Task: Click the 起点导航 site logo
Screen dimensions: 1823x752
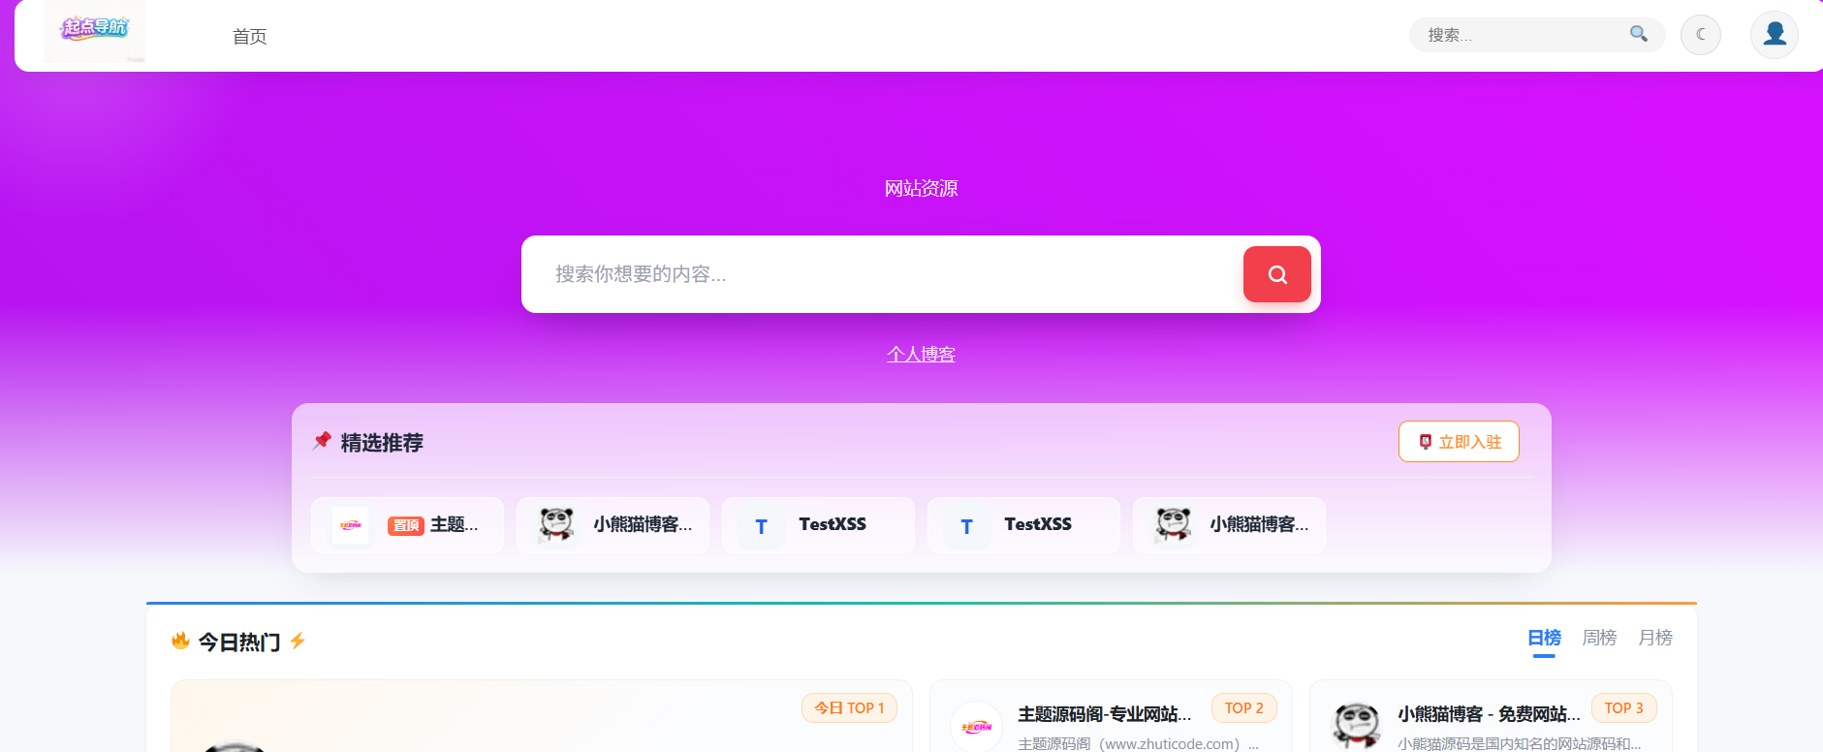Action: tap(94, 31)
